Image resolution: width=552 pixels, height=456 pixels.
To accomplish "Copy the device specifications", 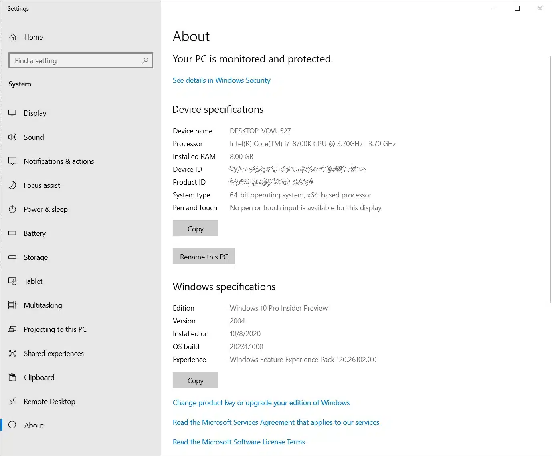I will (195, 229).
